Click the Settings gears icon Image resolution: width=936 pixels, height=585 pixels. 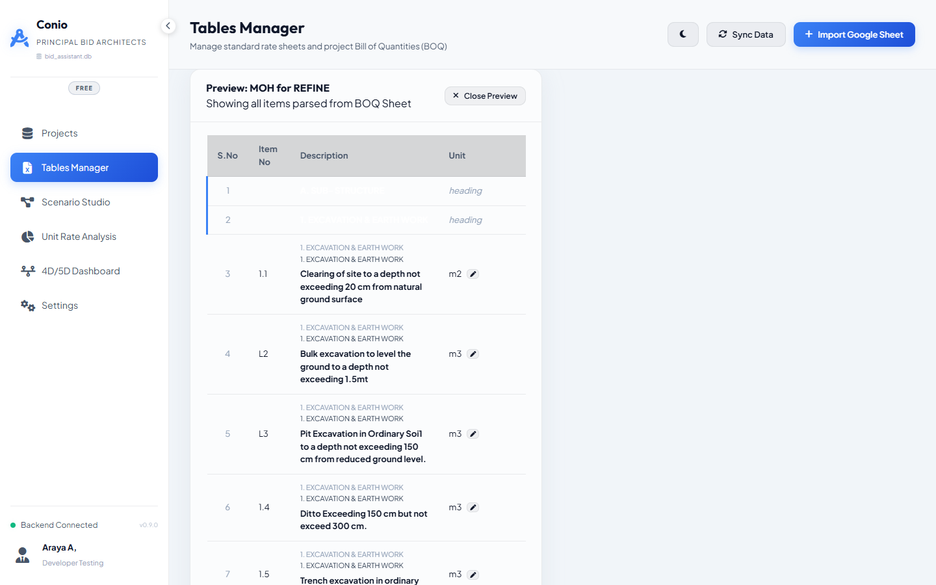point(27,305)
